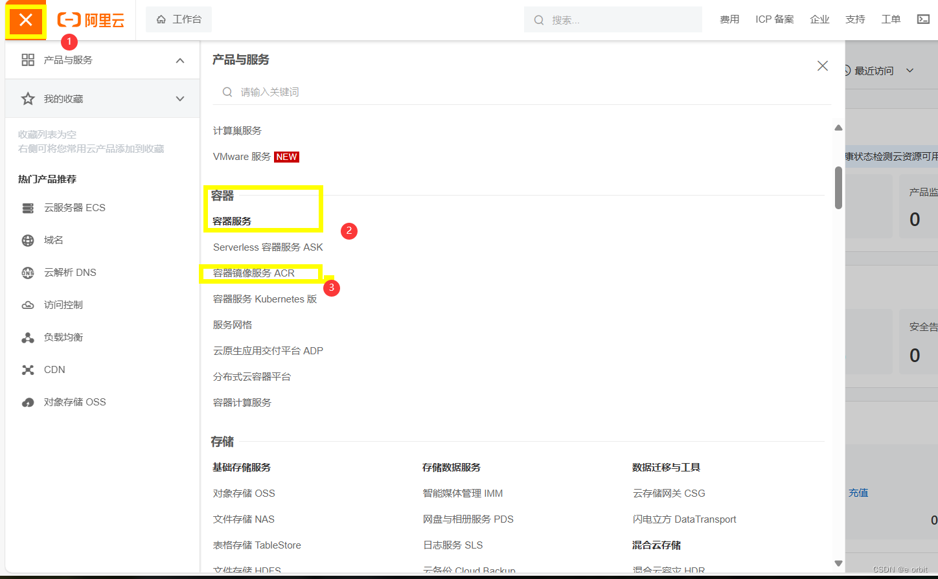
Task: Open 表格存储 TableStore link
Action: 257,545
